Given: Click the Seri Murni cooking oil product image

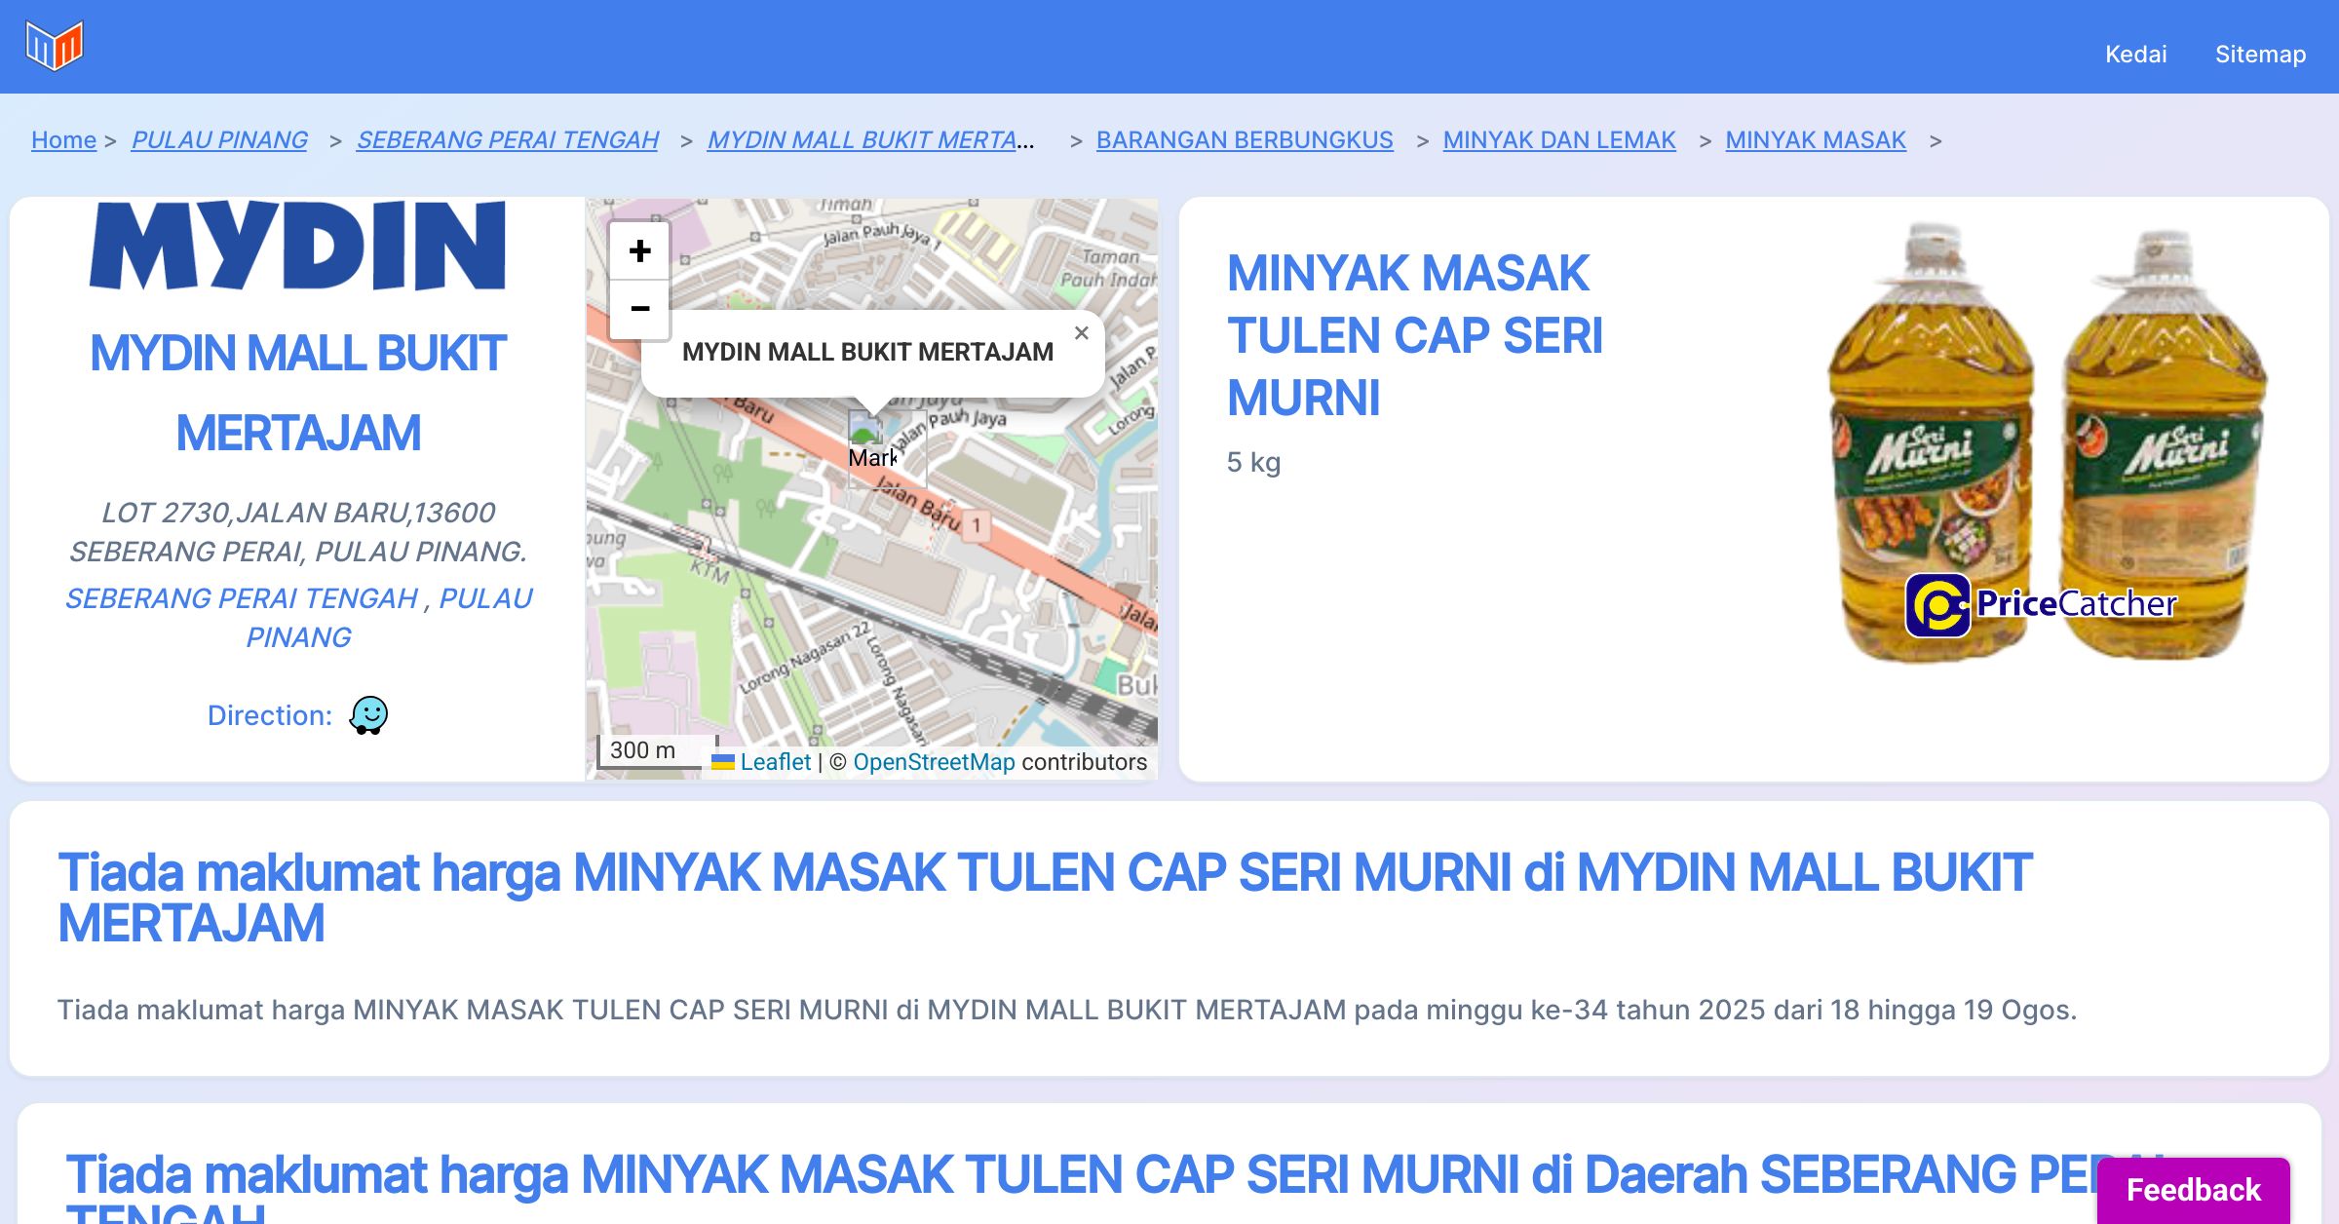Looking at the screenshot, I should click(x=2047, y=442).
